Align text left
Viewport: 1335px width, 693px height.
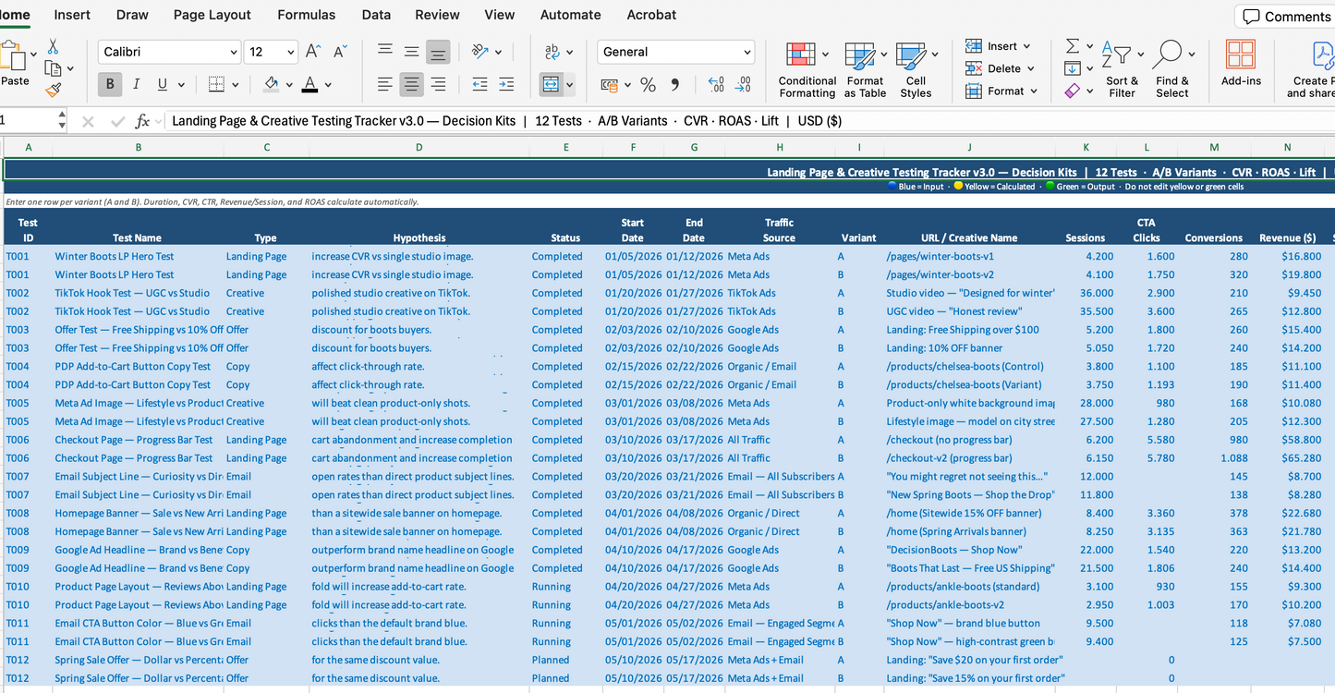(385, 85)
